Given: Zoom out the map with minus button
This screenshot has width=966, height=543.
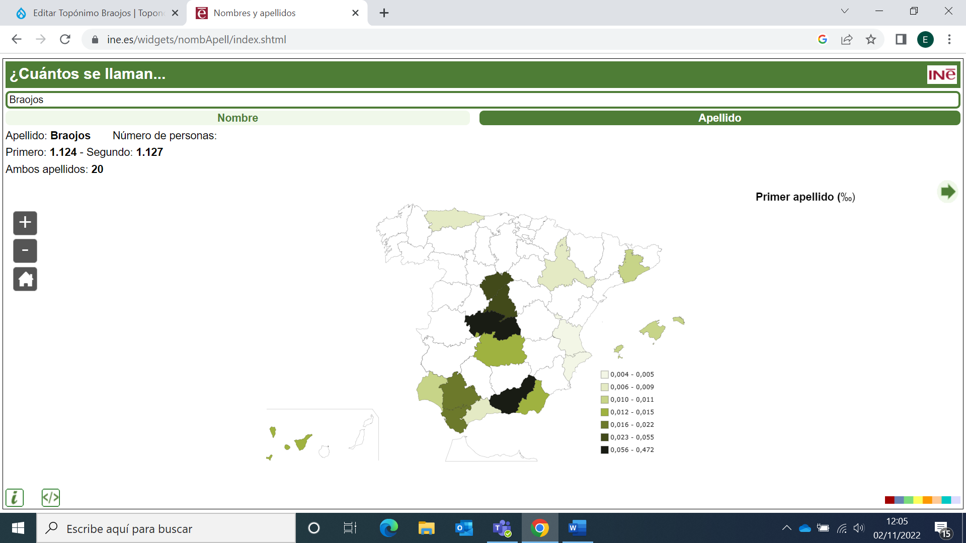Looking at the screenshot, I should tap(25, 251).
